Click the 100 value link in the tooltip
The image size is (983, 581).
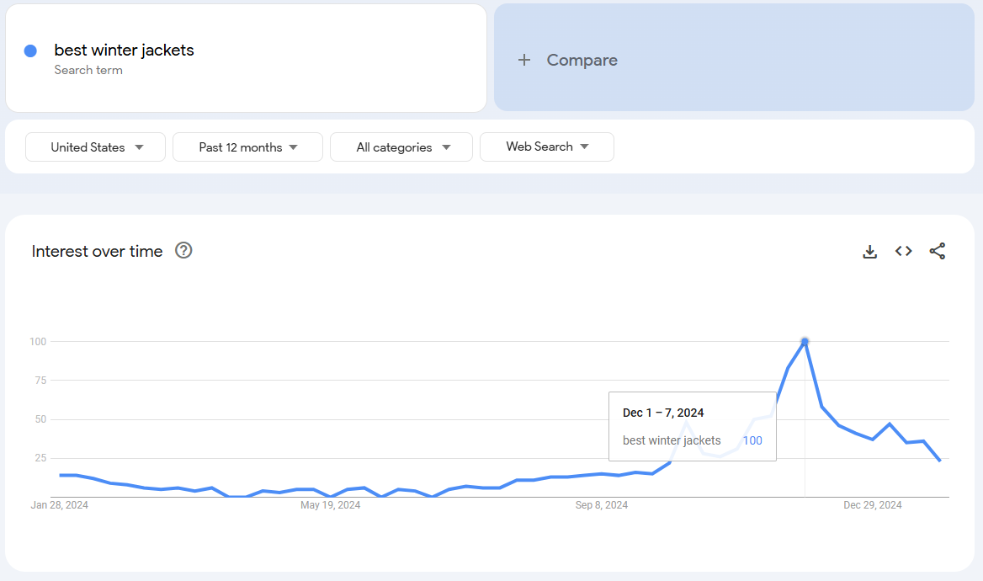(752, 440)
